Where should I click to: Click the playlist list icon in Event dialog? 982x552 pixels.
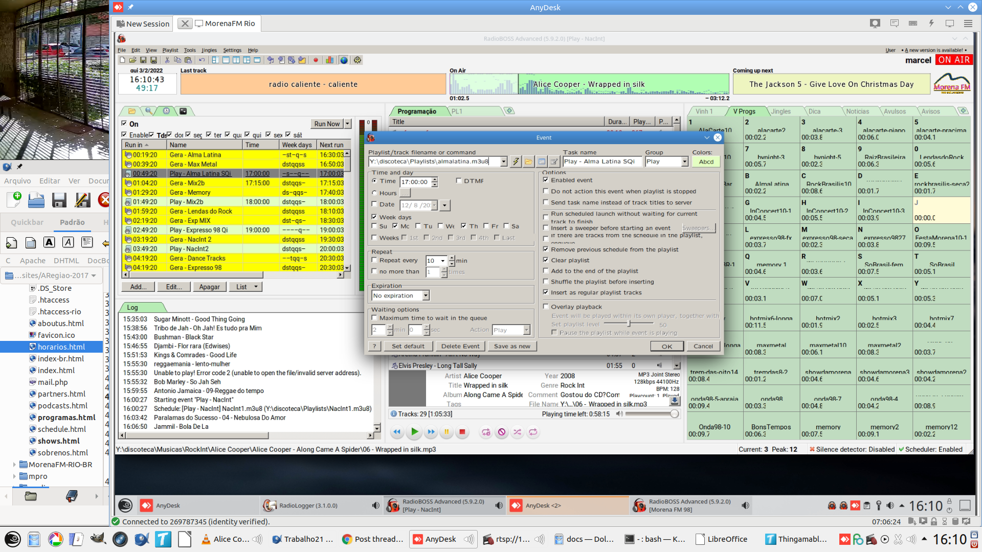click(x=542, y=162)
